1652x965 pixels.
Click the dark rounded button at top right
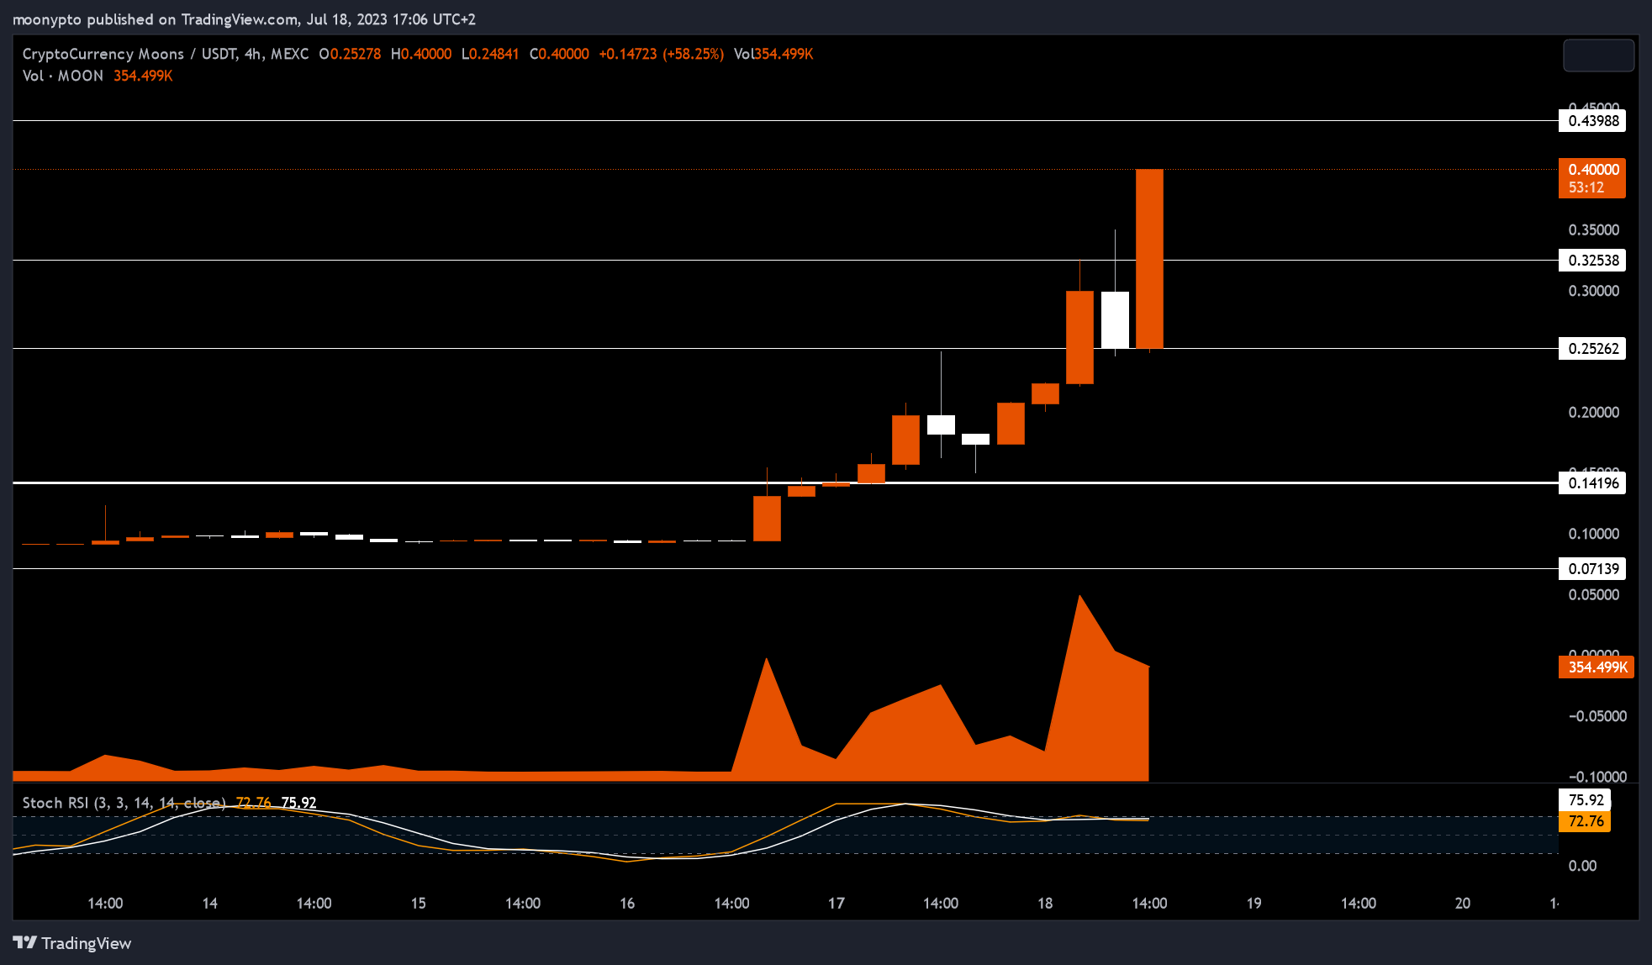(x=1598, y=55)
